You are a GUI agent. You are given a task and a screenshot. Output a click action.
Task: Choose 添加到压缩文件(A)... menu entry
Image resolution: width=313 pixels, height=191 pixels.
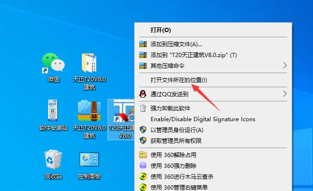(x=213, y=44)
